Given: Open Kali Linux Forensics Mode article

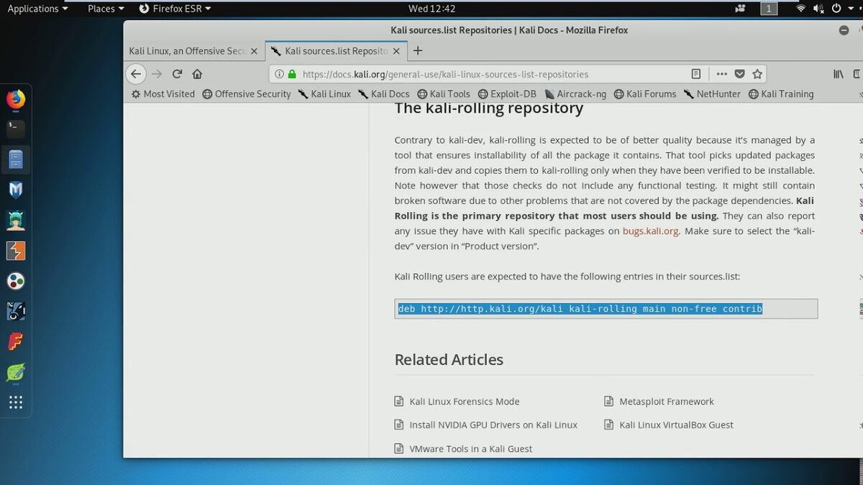Looking at the screenshot, I should click(464, 402).
